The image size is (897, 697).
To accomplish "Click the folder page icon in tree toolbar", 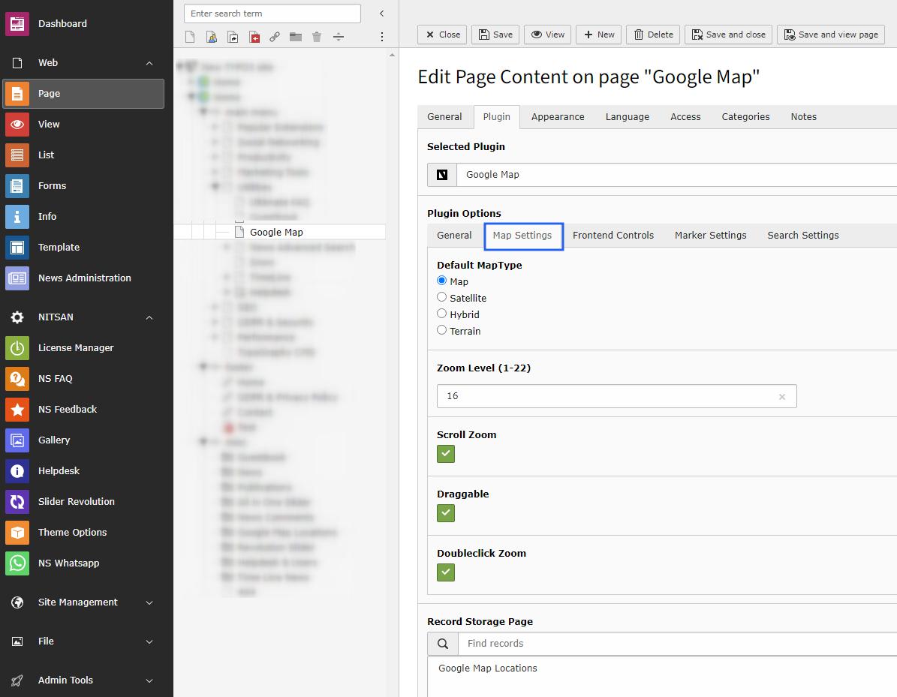I will tap(296, 38).
